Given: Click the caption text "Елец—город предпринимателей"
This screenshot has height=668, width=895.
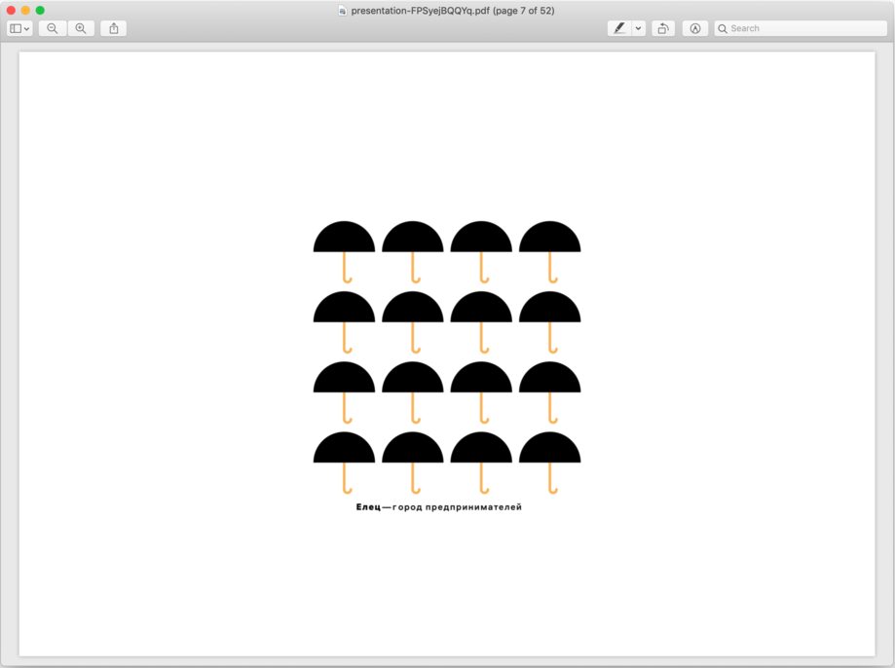Looking at the screenshot, I should (439, 507).
